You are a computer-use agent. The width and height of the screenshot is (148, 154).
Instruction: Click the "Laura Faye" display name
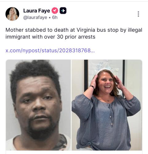(x=37, y=11)
